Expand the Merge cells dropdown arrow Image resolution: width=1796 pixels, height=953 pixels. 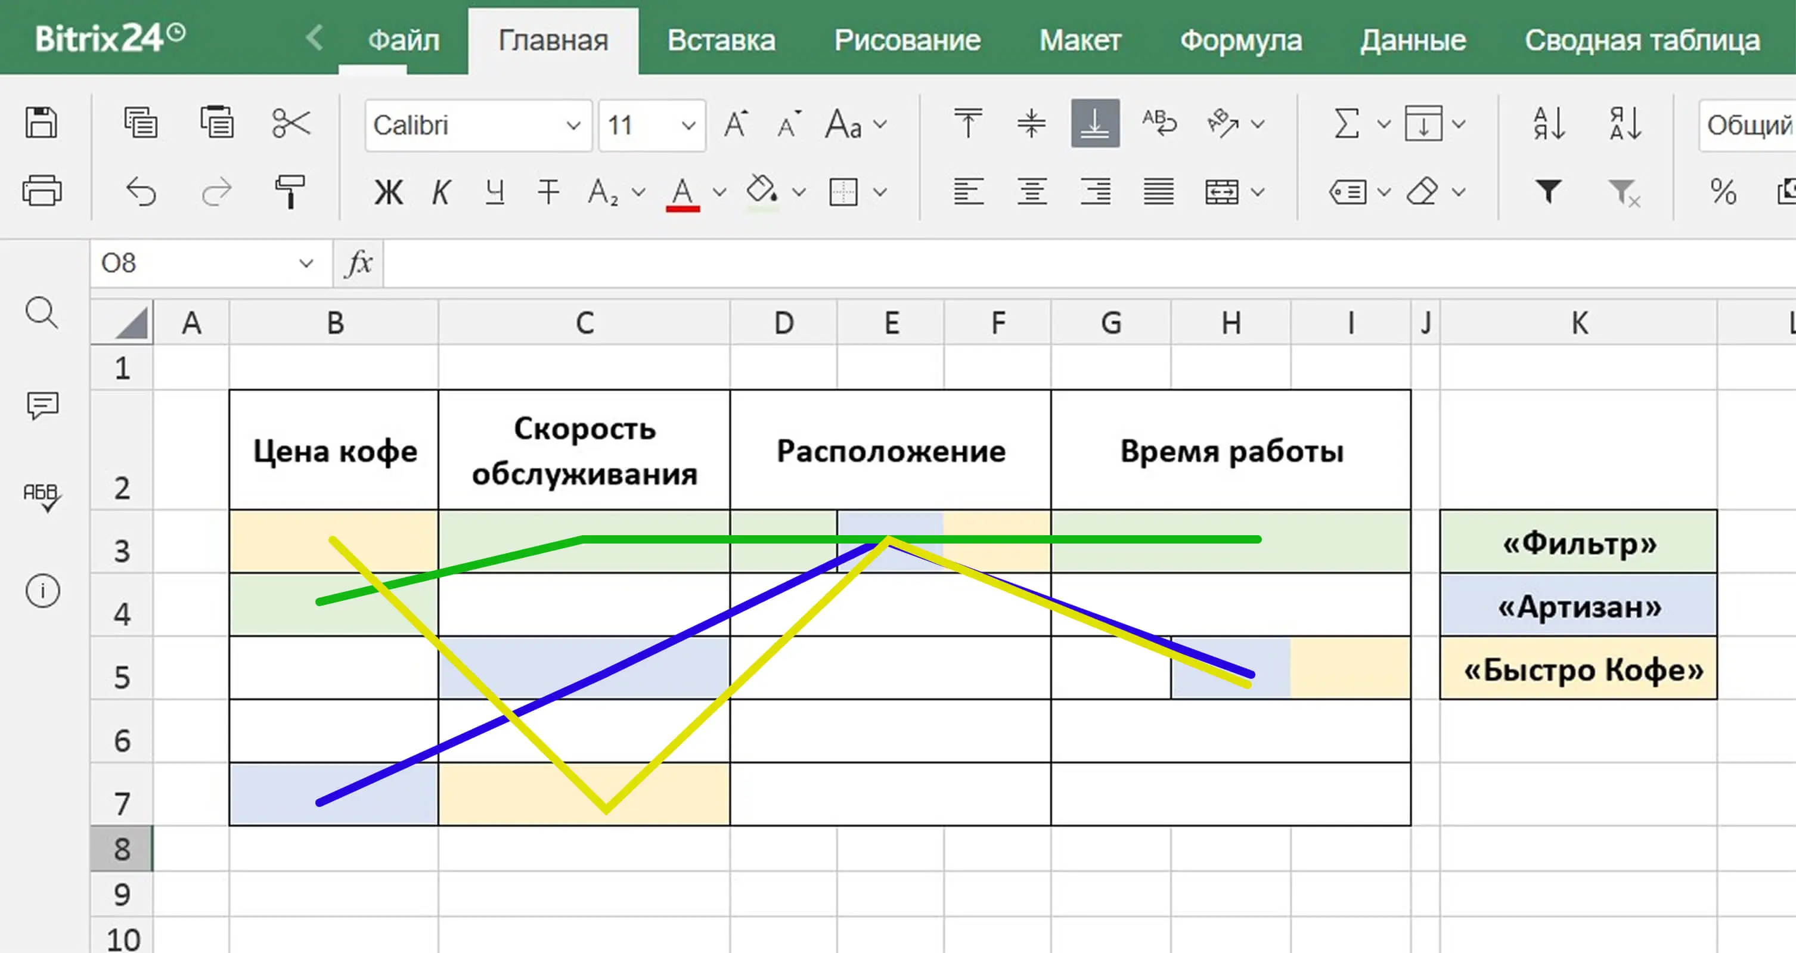tap(1258, 193)
